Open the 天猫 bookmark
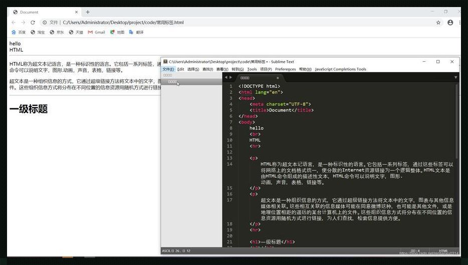The width and height of the screenshot is (468, 265). [76, 32]
